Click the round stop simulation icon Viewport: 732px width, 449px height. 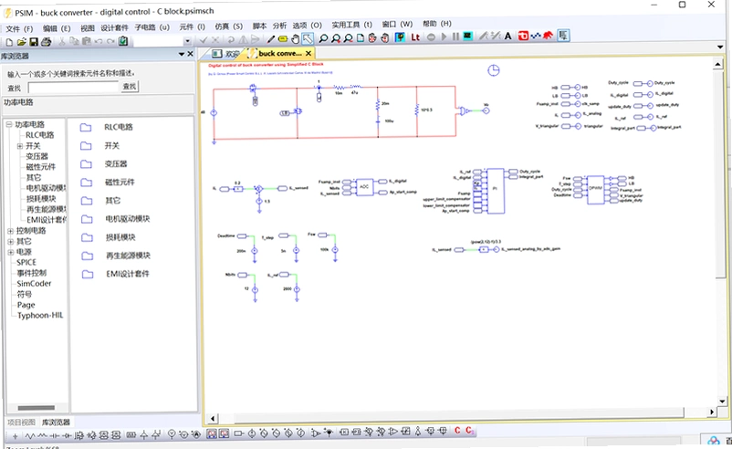tap(432, 37)
